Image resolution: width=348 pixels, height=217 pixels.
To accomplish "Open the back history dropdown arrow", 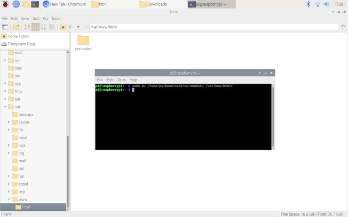I will pyautogui.click(x=78, y=27).
